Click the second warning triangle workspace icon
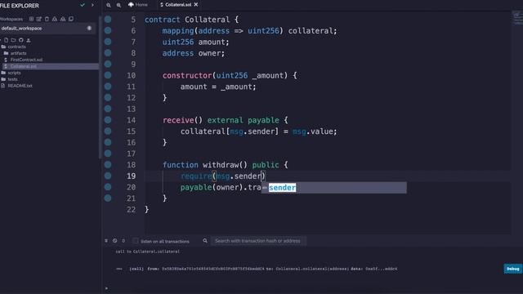This screenshot has width=523, height=294. click(x=63, y=19)
